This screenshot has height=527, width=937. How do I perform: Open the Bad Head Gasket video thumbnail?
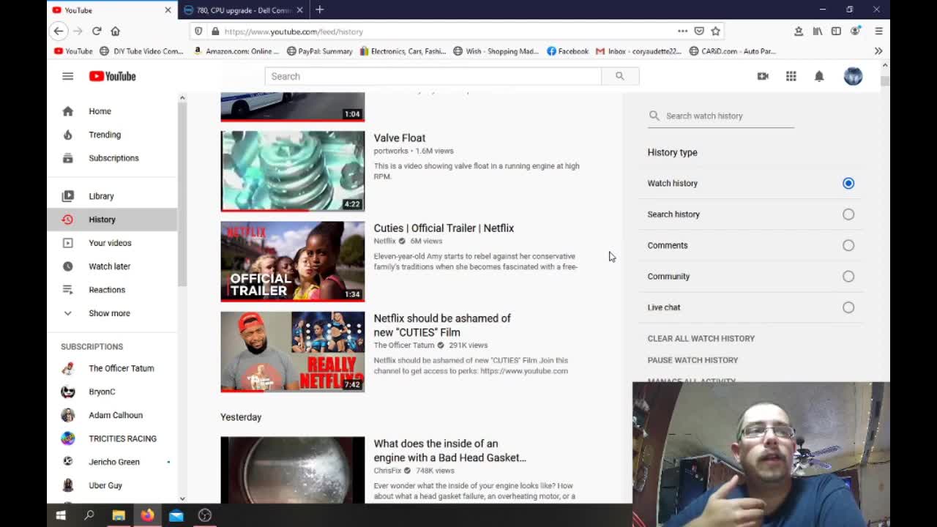pyautogui.click(x=293, y=470)
